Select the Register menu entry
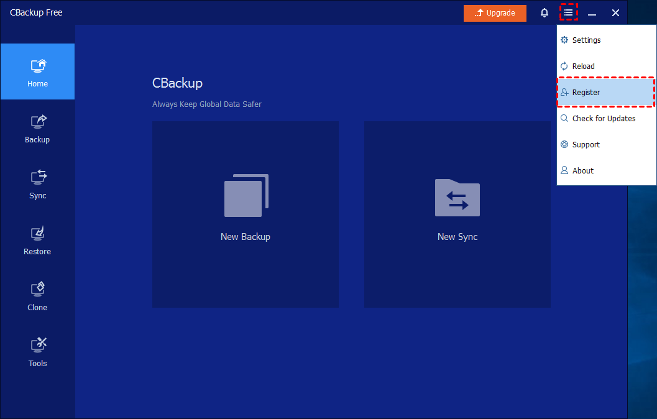The height and width of the screenshot is (419, 657). (x=586, y=93)
